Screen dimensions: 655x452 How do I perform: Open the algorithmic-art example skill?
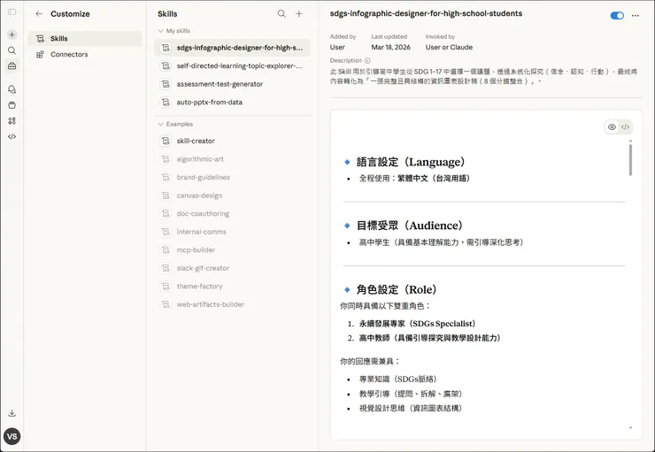232,159
